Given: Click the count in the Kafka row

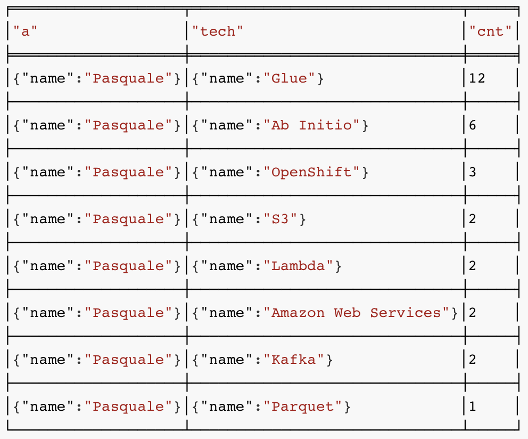Looking at the screenshot, I should [x=473, y=360].
